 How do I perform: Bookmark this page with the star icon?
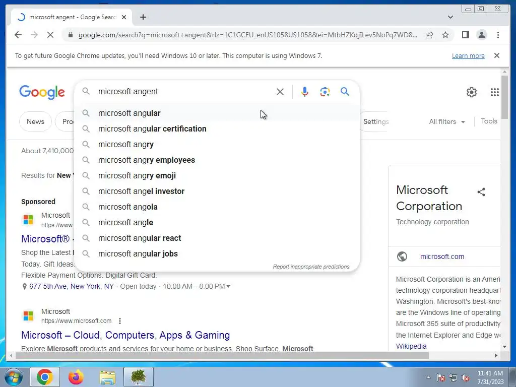click(x=445, y=35)
